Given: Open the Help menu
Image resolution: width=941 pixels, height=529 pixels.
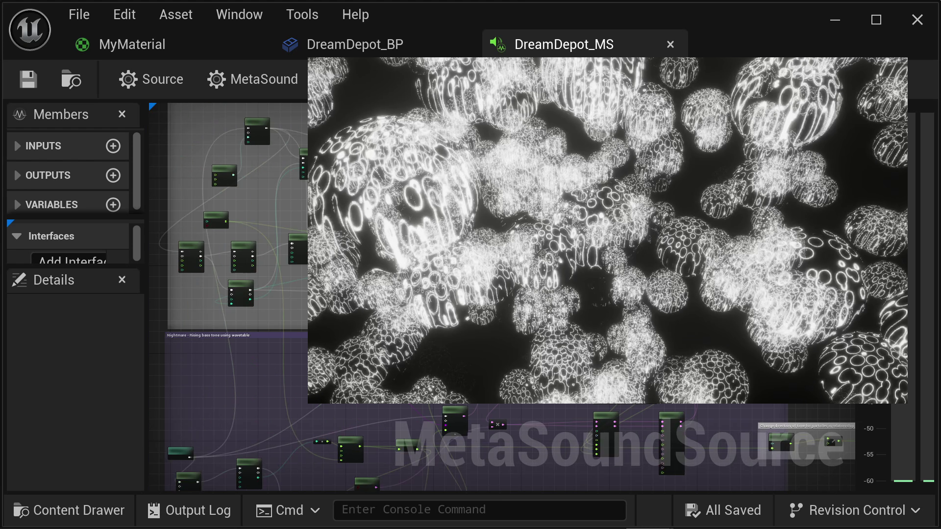Looking at the screenshot, I should (x=355, y=15).
